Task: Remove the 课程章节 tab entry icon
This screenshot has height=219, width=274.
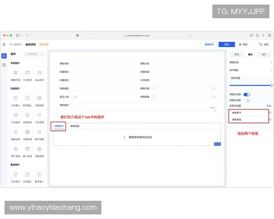Action: [x=270, y=113]
